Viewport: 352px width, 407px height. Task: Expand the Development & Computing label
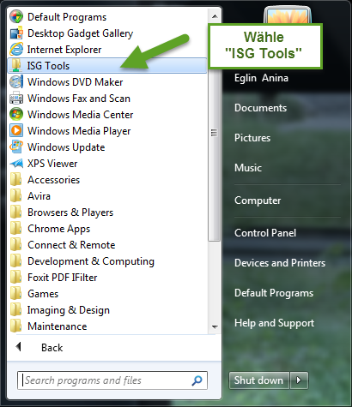point(91,261)
